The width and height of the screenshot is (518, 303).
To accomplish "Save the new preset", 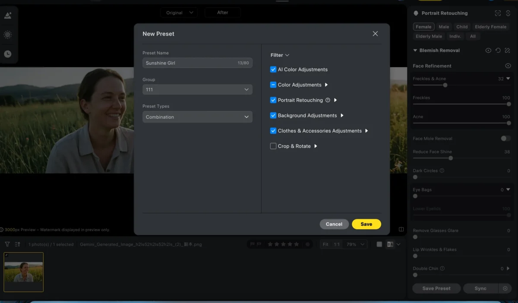I will coord(366,224).
